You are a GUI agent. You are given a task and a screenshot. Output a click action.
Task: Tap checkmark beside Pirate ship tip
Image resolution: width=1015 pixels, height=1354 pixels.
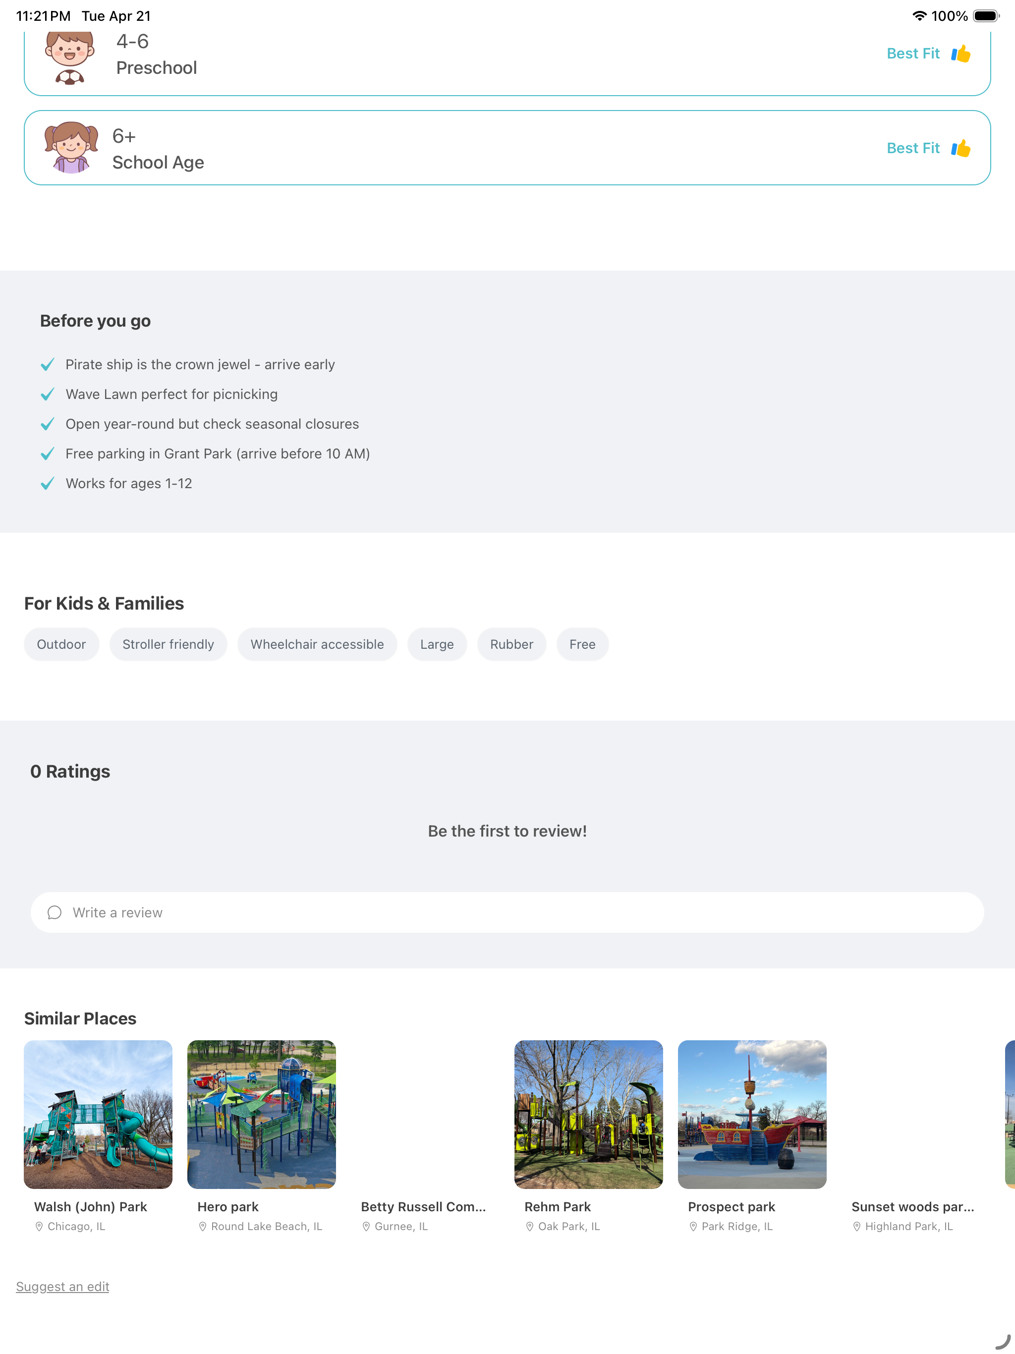(x=47, y=364)
